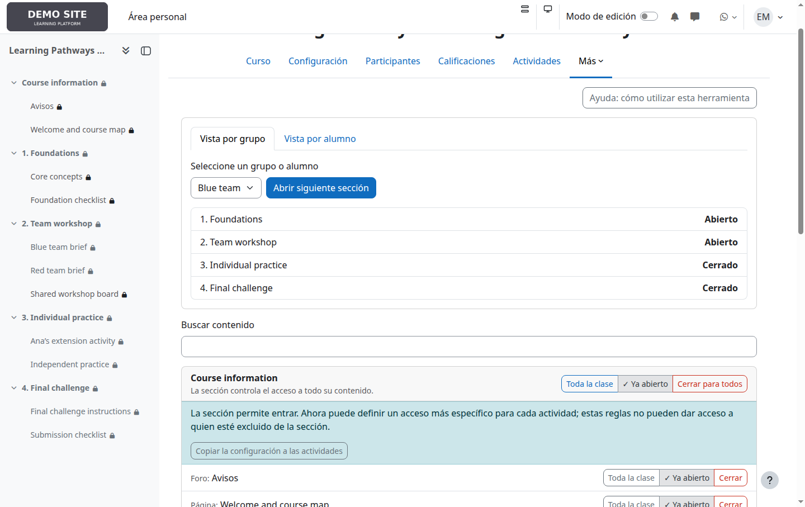The height and width of the screenshot is (507, 805).
Task: Open Final challenge instructions in index
Action: [80, 411]
